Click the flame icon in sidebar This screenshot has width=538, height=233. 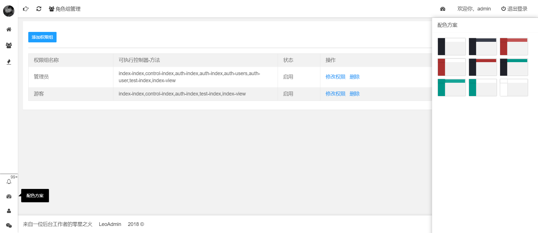tap(9, 62)
